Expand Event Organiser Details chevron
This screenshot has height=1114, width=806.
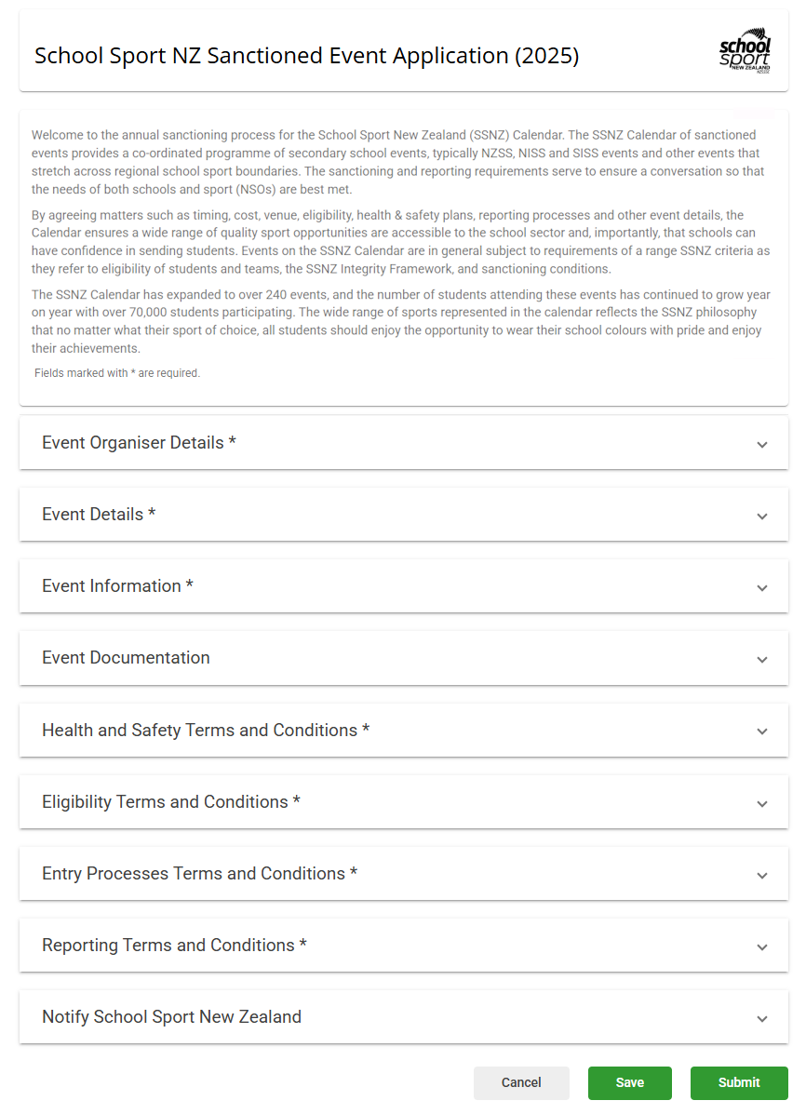coord(762,445)
